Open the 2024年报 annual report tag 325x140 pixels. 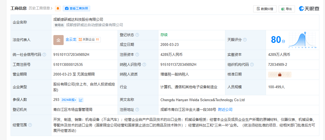click(x=69, y=100)
